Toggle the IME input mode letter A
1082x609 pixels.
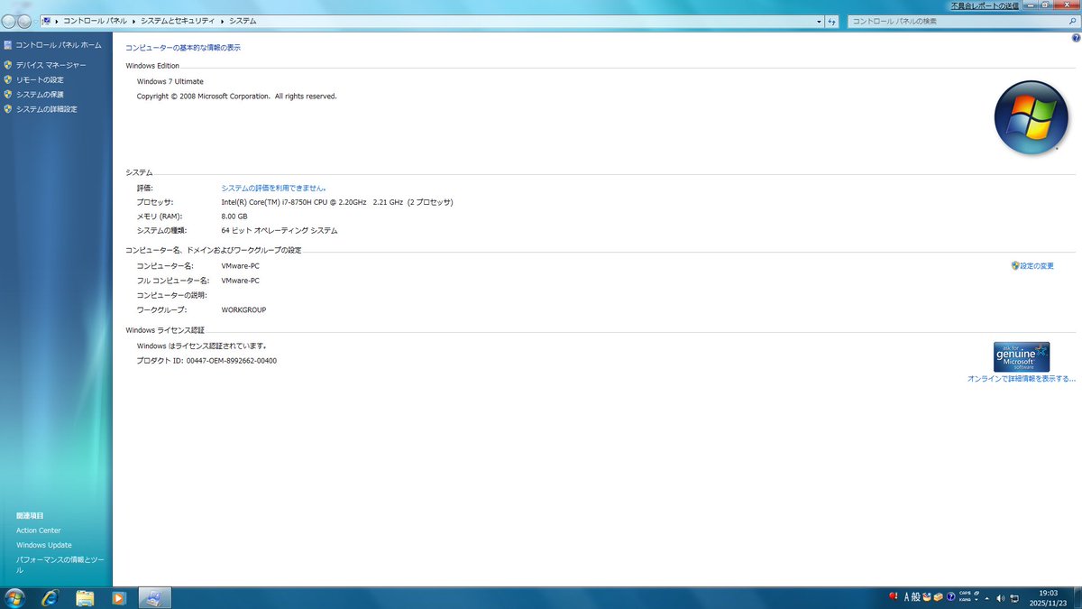click(906, 597)
